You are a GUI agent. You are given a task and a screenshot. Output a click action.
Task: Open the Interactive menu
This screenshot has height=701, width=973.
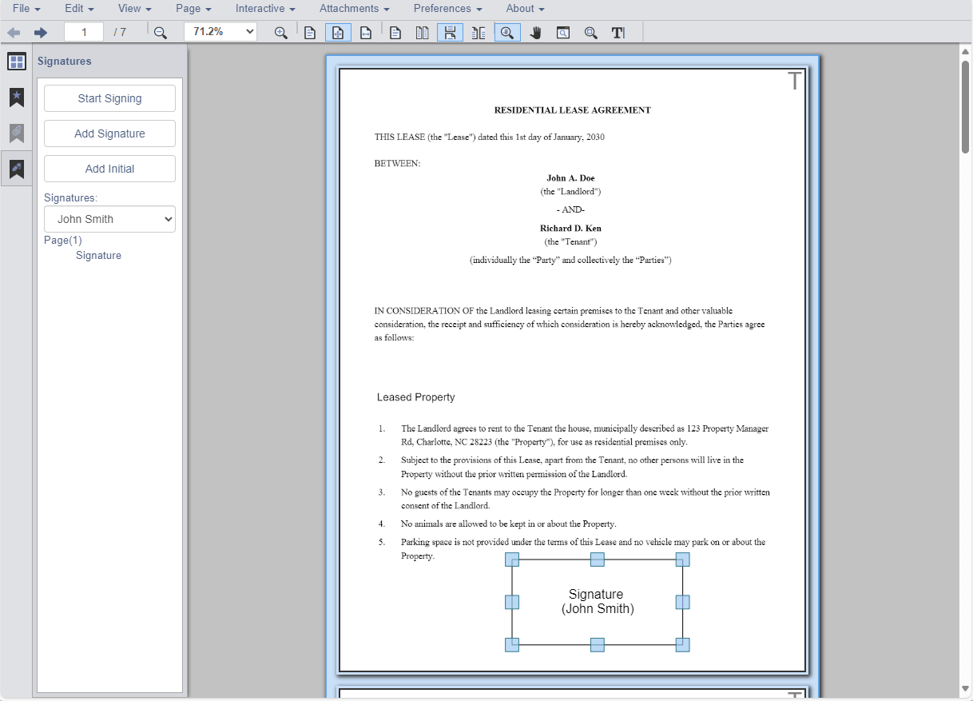click(265, 8)
